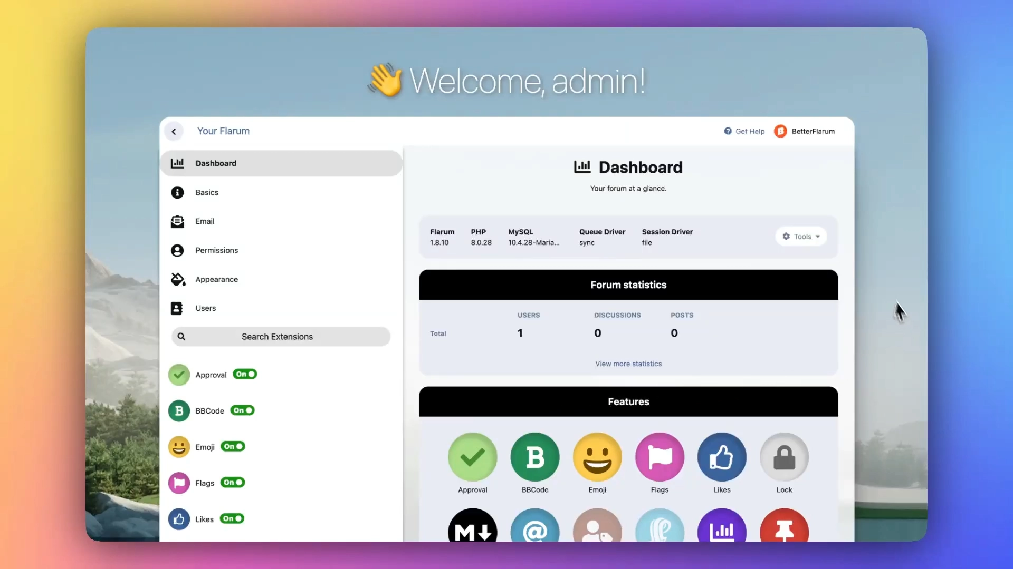
Task: Toggle the Approval extension off
Action: pos(244,374)
